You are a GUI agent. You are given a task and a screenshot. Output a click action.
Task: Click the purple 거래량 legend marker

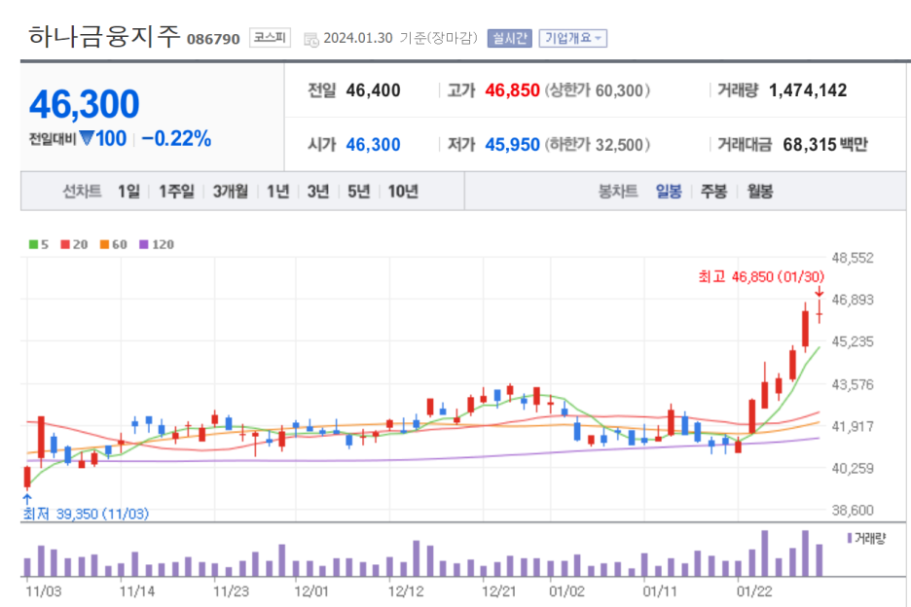850,539
